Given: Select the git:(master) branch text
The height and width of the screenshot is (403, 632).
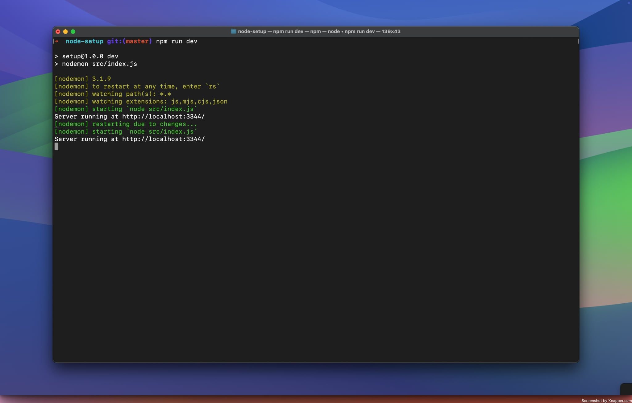Looking at the screenshot, I should 129,41.
